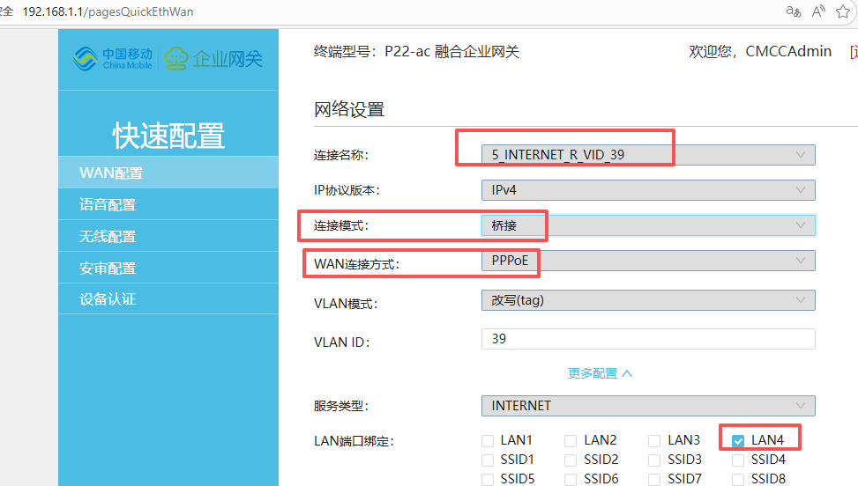Click the China Mobile logo
The image size is (858, 486).
(113, 58)
